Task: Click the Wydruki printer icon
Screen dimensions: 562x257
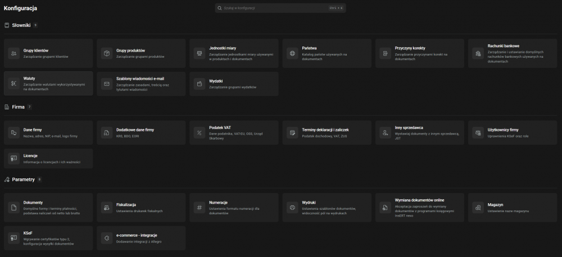Action: click(x=292, y=208)
